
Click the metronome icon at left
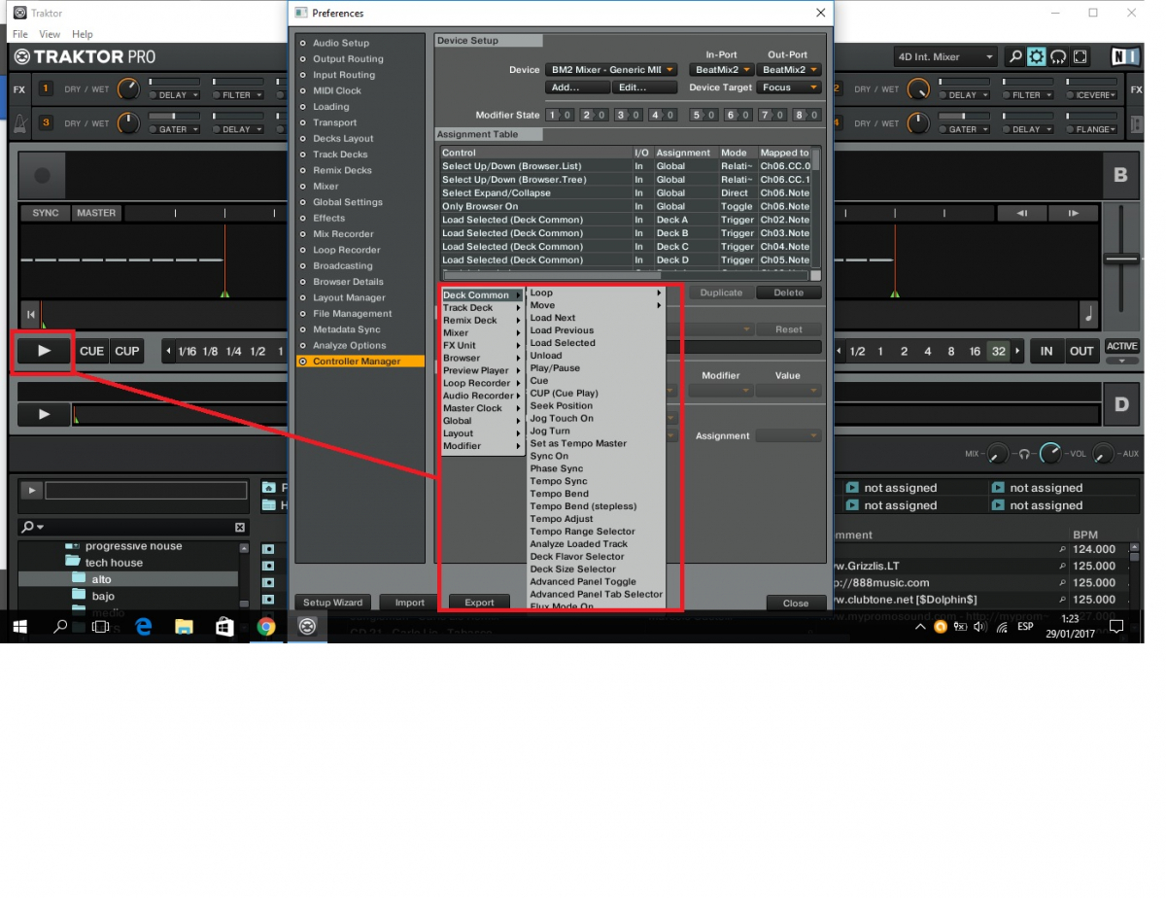pyautogui.click(x=19, y=123)
